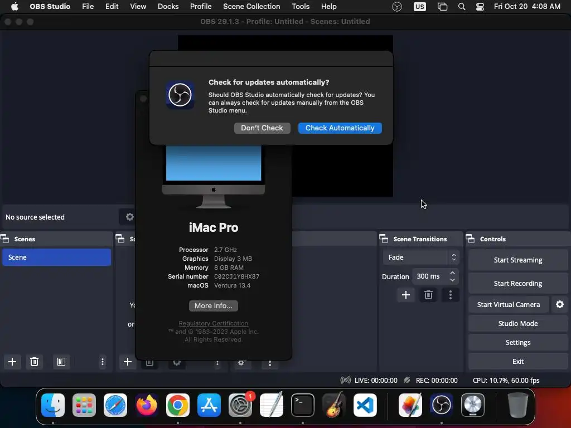
Task: Select the Scene item in Scenes list
Action: 56,257
